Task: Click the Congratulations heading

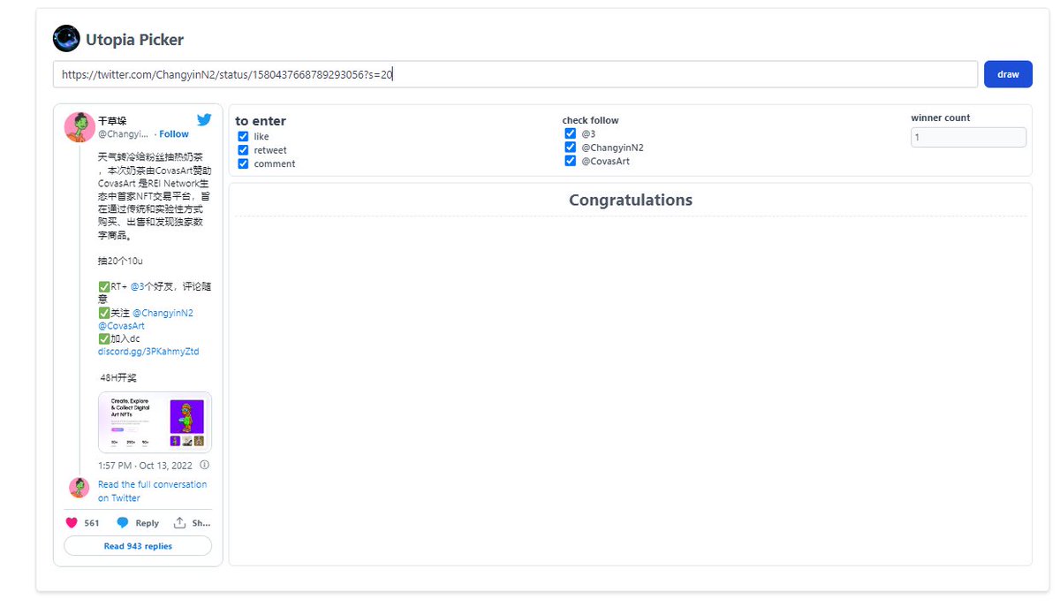Action: 631,200
